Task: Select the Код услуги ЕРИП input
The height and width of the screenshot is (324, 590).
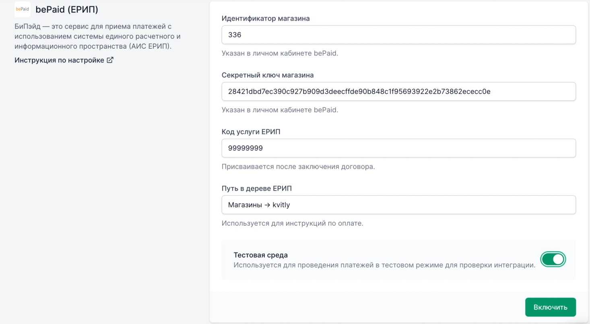Action: click(x=398, y=148)
